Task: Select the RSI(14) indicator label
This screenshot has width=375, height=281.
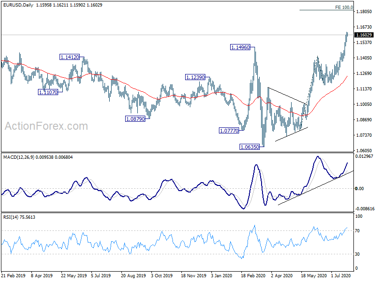Action: coord(10,217)
